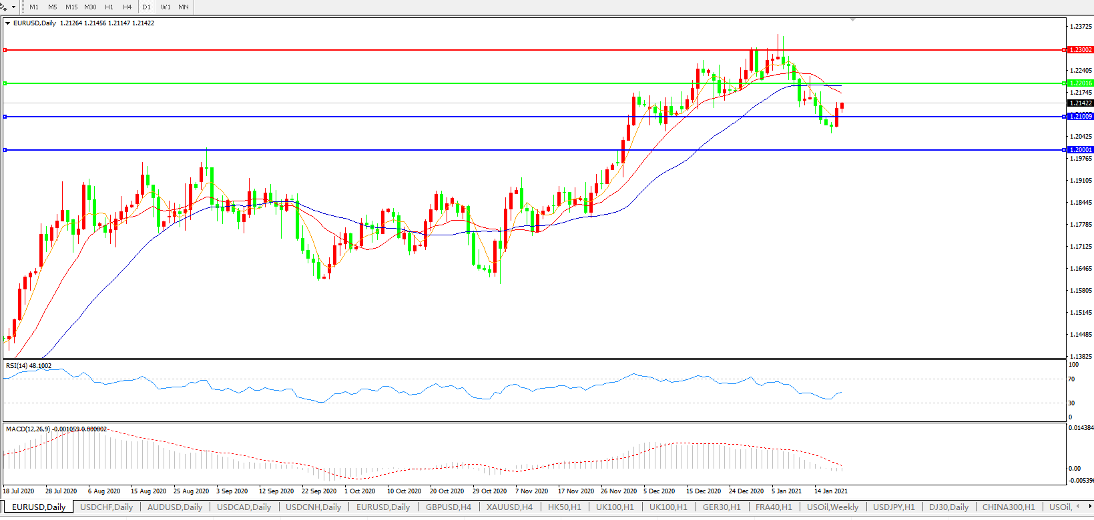Toggle the H4 timeframe button
The width and height of the screenshot is (1094, 520).
[x=127, y=7]
